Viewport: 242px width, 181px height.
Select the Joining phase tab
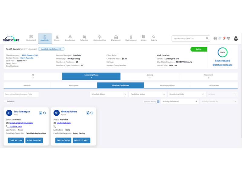point(150,76)
